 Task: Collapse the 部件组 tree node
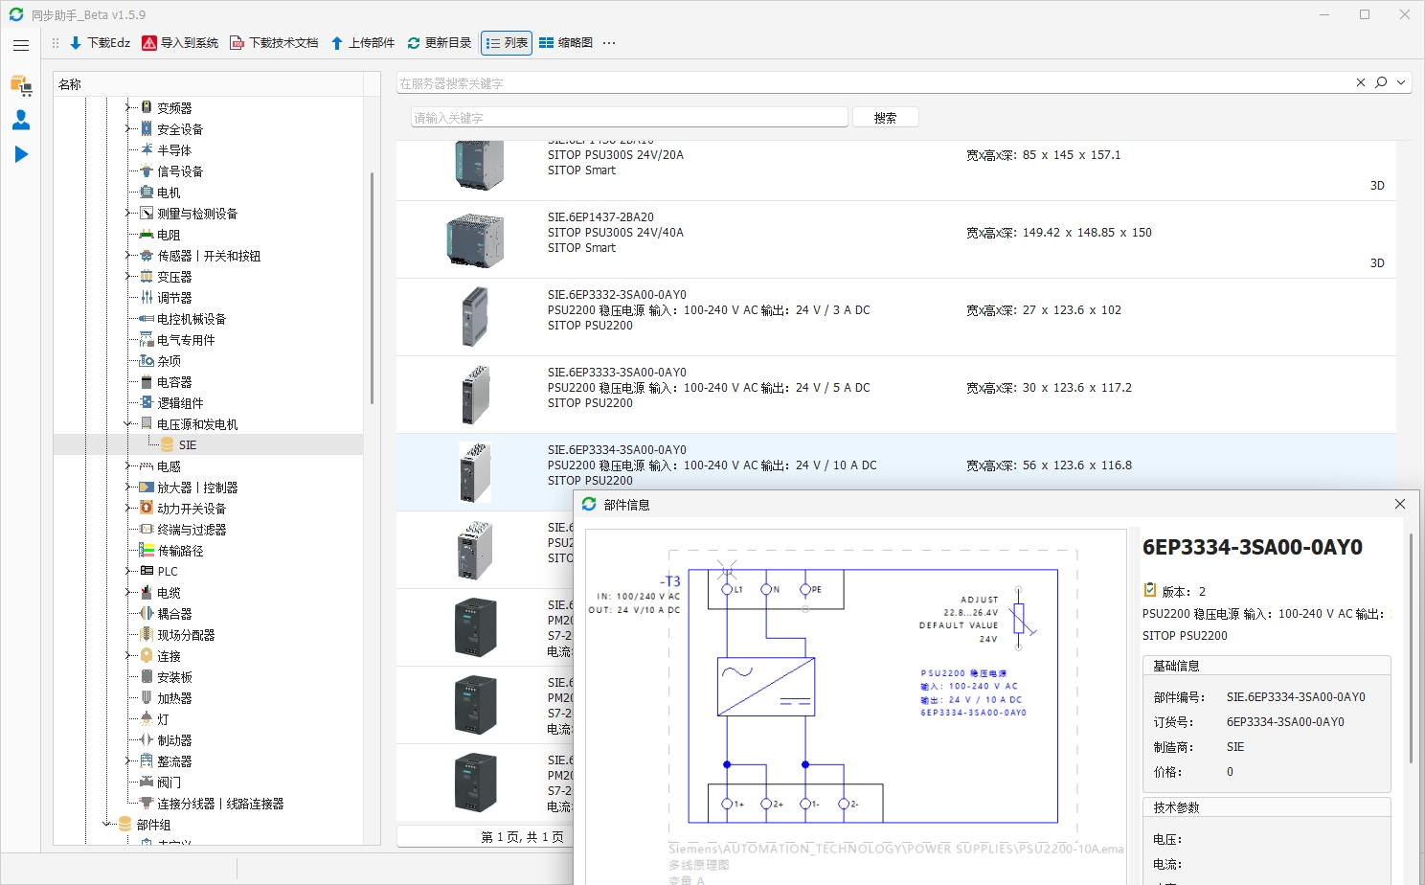(x=106, y=825)
